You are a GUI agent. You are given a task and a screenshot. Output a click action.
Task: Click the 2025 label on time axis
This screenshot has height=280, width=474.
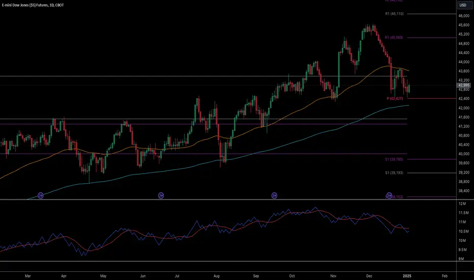pyautogui.click(x=407, y=276)
